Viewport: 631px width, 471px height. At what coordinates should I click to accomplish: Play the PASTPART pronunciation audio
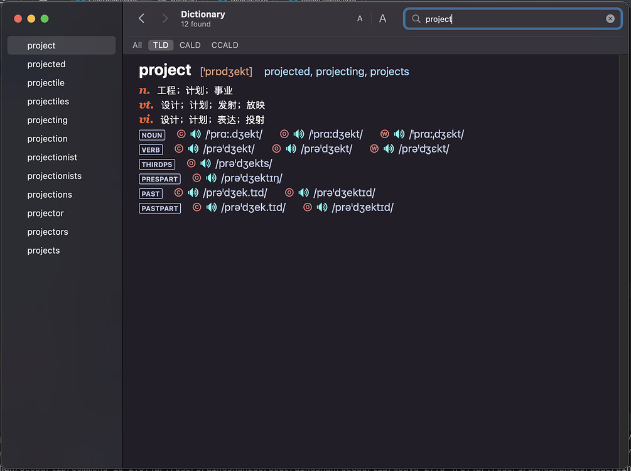coord(212,207)
